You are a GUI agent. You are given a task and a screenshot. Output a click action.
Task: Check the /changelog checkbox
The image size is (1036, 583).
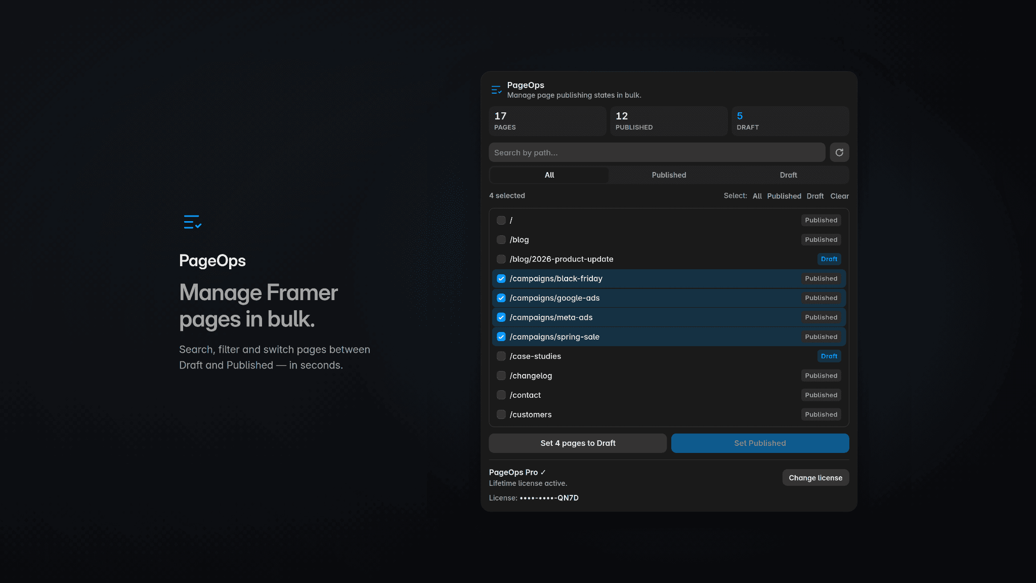(x=501, y=376)
